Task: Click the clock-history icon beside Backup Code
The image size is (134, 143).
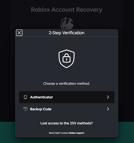Action: point(25,109)
